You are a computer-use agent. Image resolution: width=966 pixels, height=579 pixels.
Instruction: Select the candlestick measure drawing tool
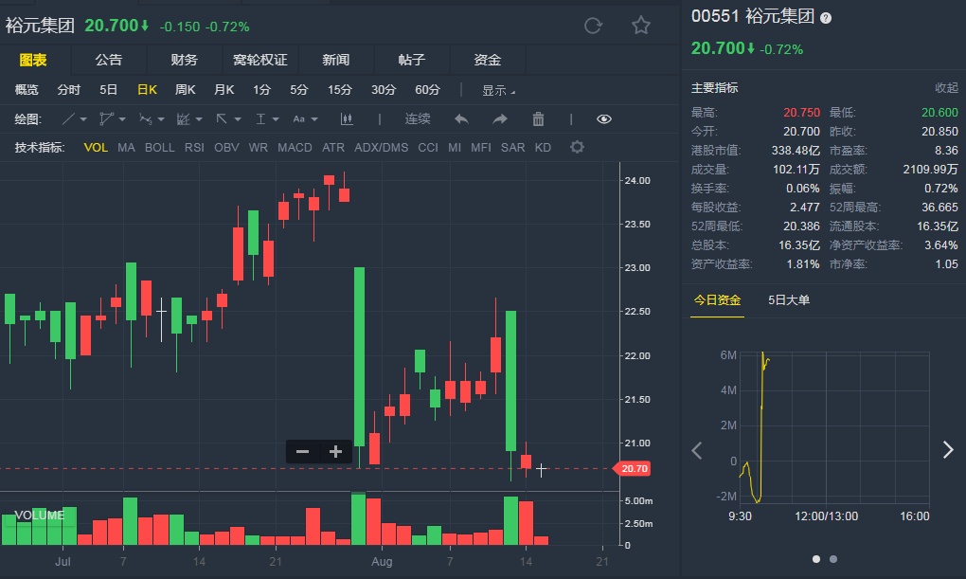coord(346,119)
